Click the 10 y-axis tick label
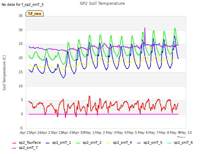This screenshot has width=205, height=154. tap(20, 86)
